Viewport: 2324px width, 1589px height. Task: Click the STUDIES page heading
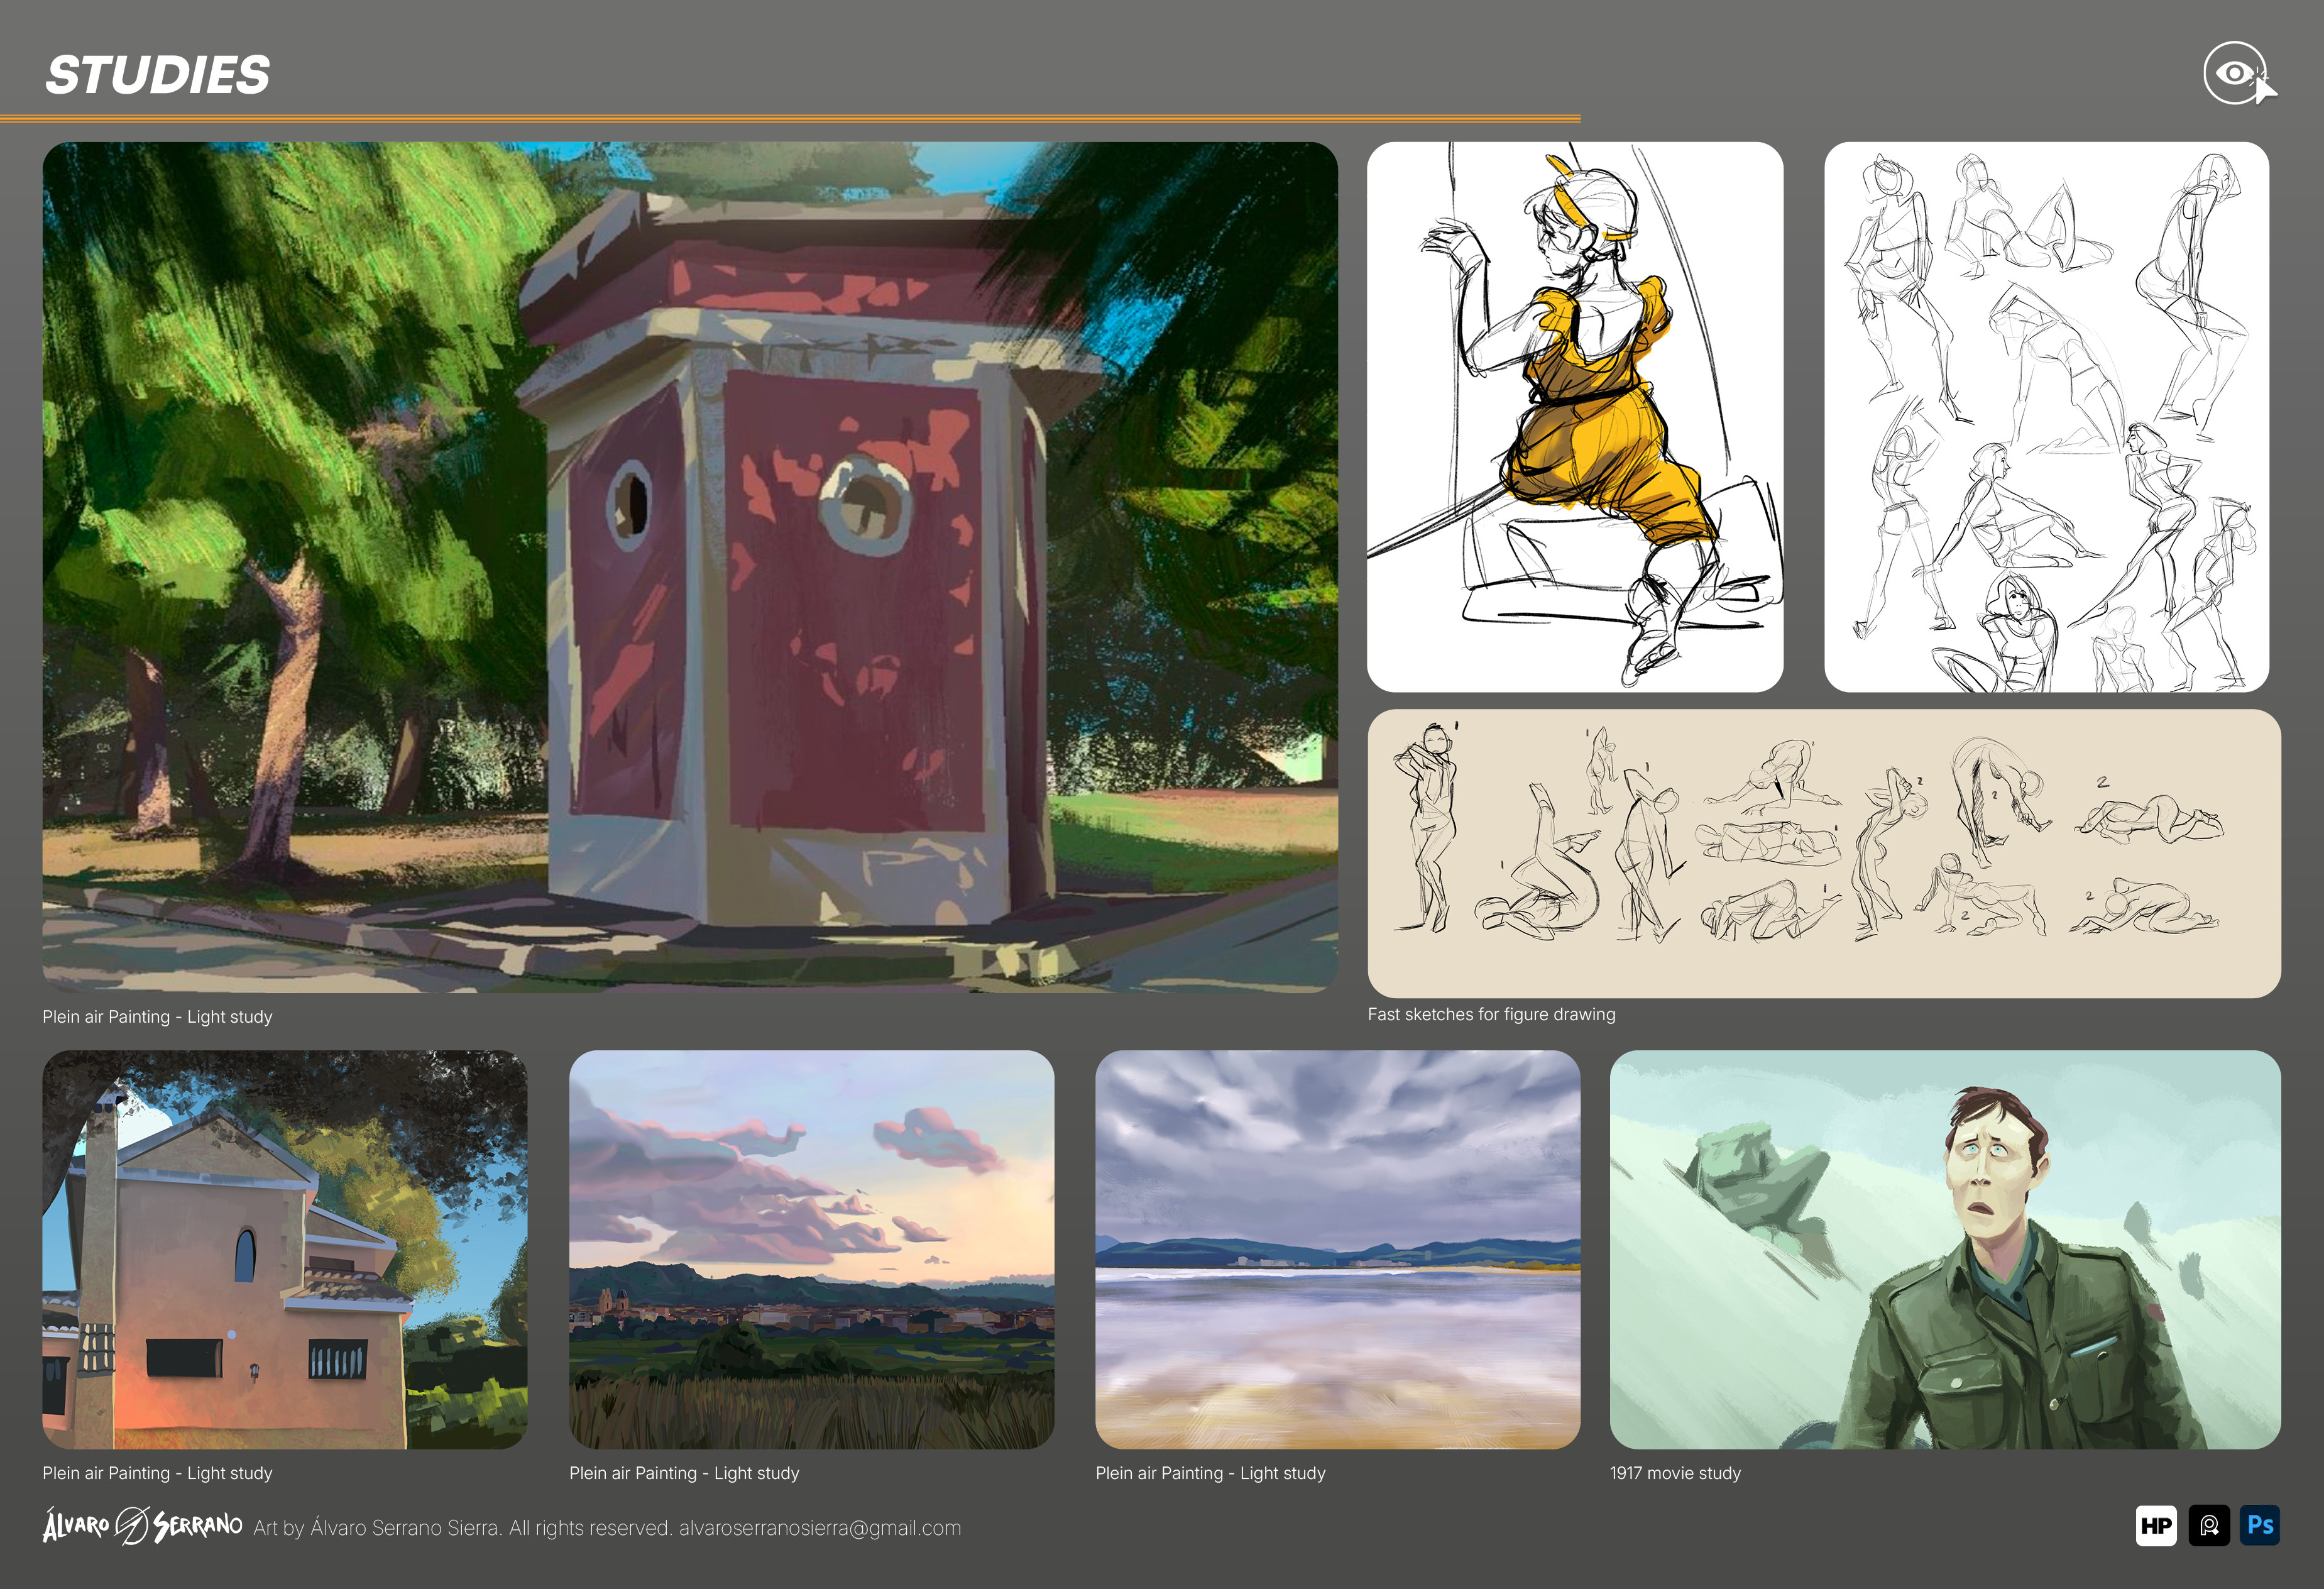[x=158, y=75]
